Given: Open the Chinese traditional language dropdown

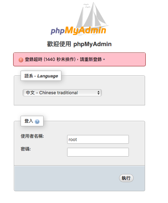Looking at the screenshot, I should coord(62,93).
